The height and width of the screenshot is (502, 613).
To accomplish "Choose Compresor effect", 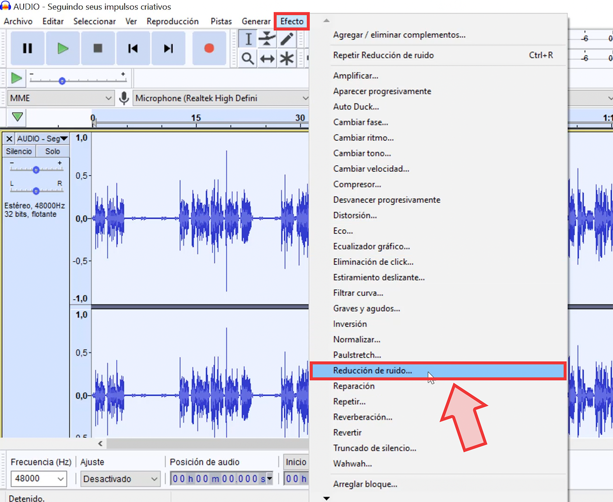I will [x=438, y=184].
